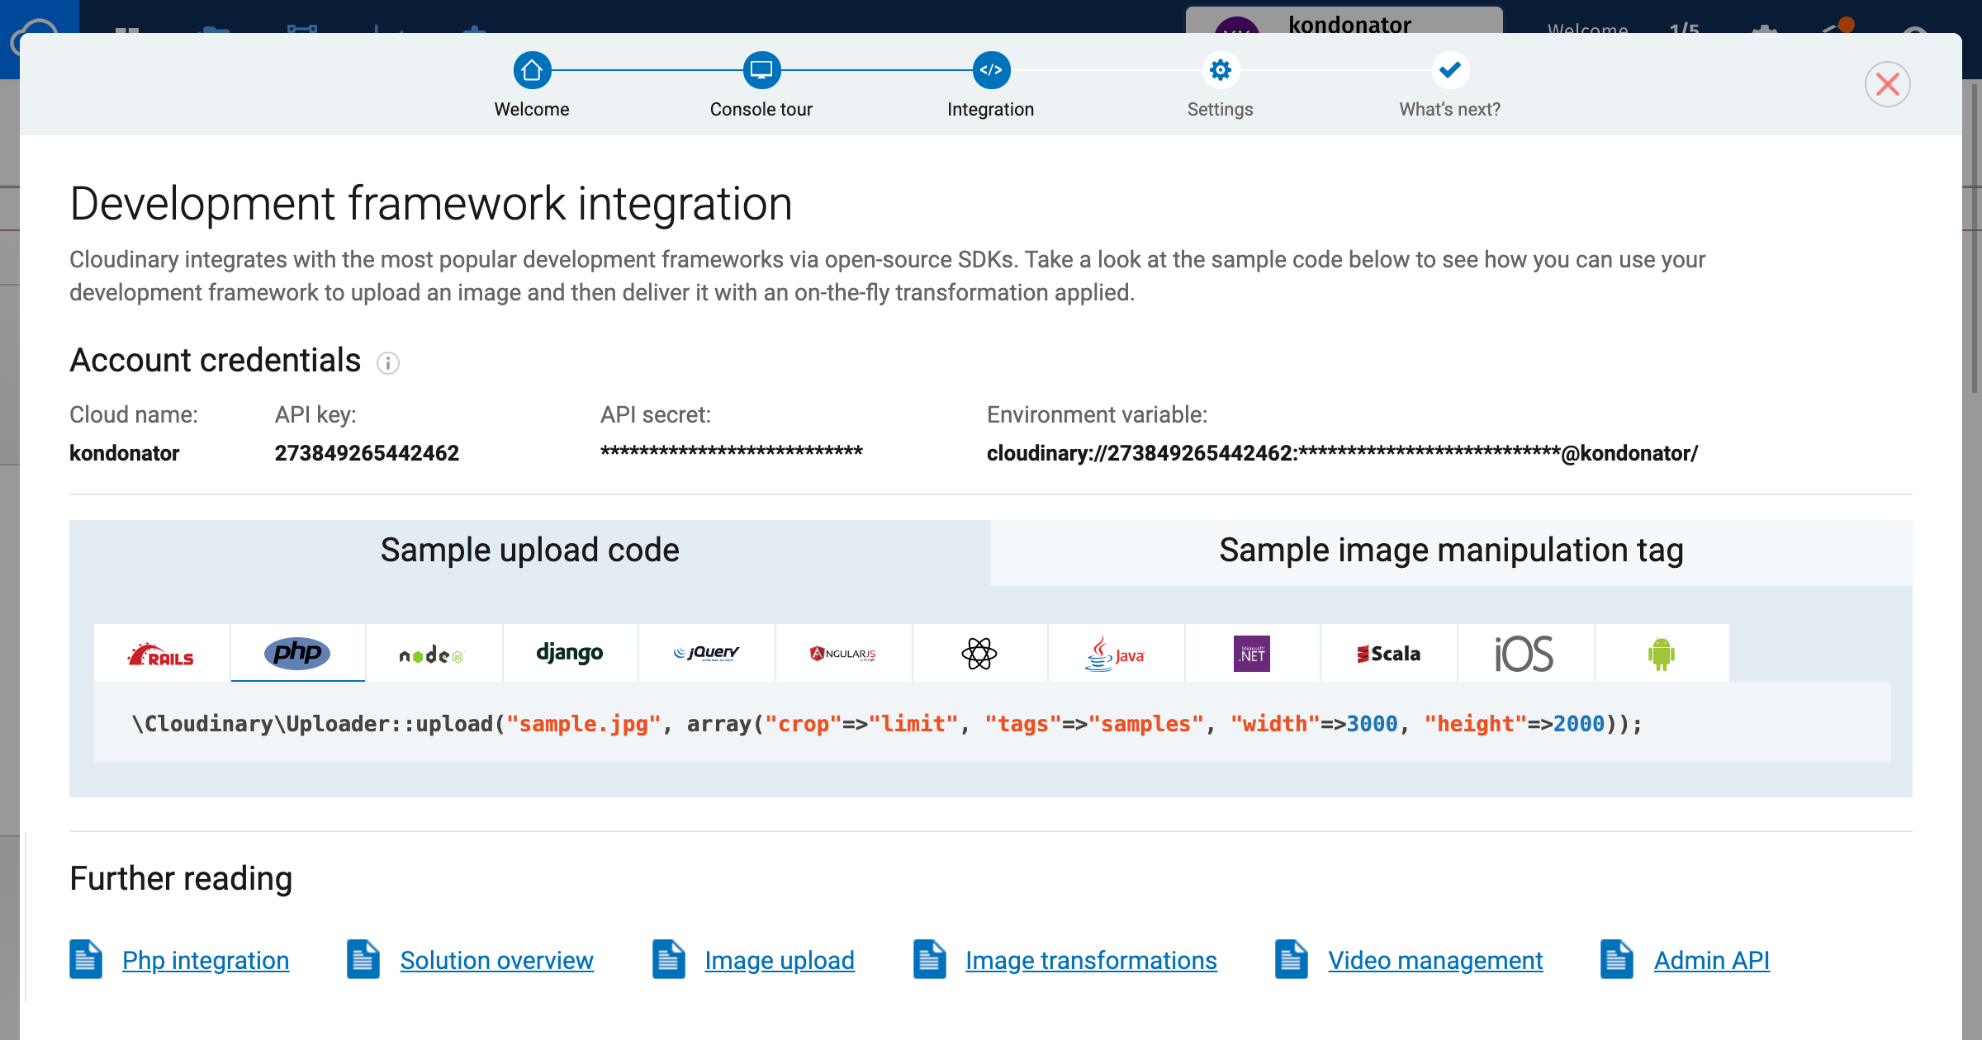The height and width of the screenshot is (1040, 1982).
Task: Select the Java framework logo
Action: coord(1116,654)
